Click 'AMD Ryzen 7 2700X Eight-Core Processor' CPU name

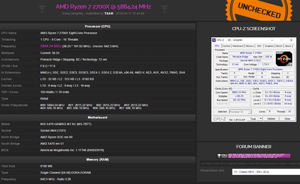click(x=68, y=33)
